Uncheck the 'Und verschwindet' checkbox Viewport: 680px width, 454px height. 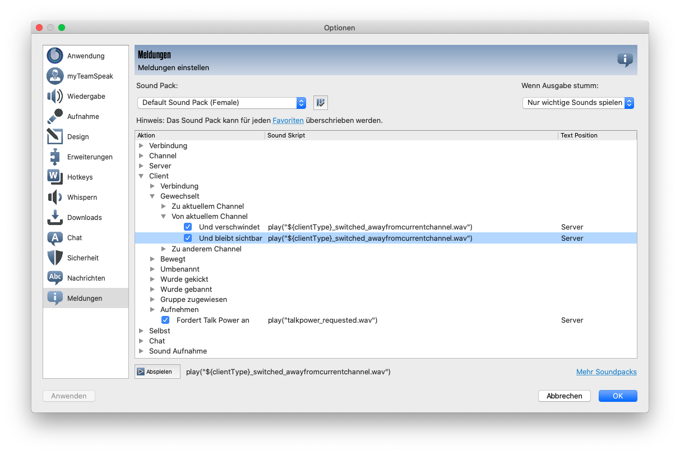188,227
